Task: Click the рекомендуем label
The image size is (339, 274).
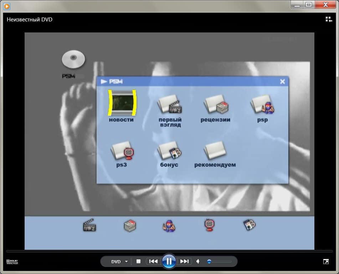Action: coord(215,165)
